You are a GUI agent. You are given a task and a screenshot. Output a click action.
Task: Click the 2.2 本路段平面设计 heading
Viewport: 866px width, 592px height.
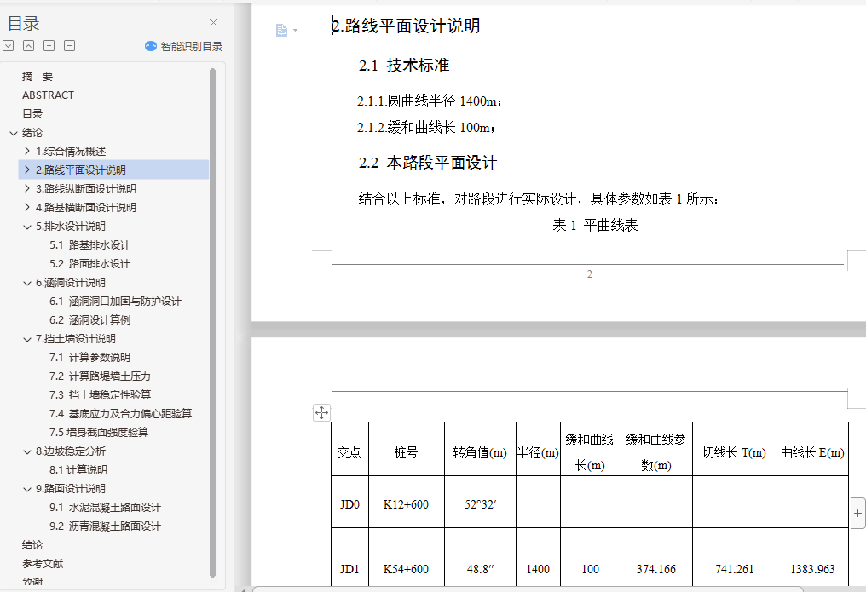coord(428,162)
